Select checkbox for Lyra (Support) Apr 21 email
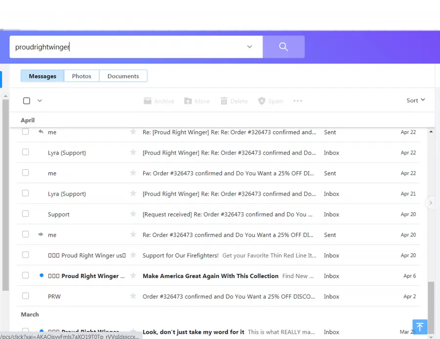This screenshot has height=339, width=440. [25, 193]
